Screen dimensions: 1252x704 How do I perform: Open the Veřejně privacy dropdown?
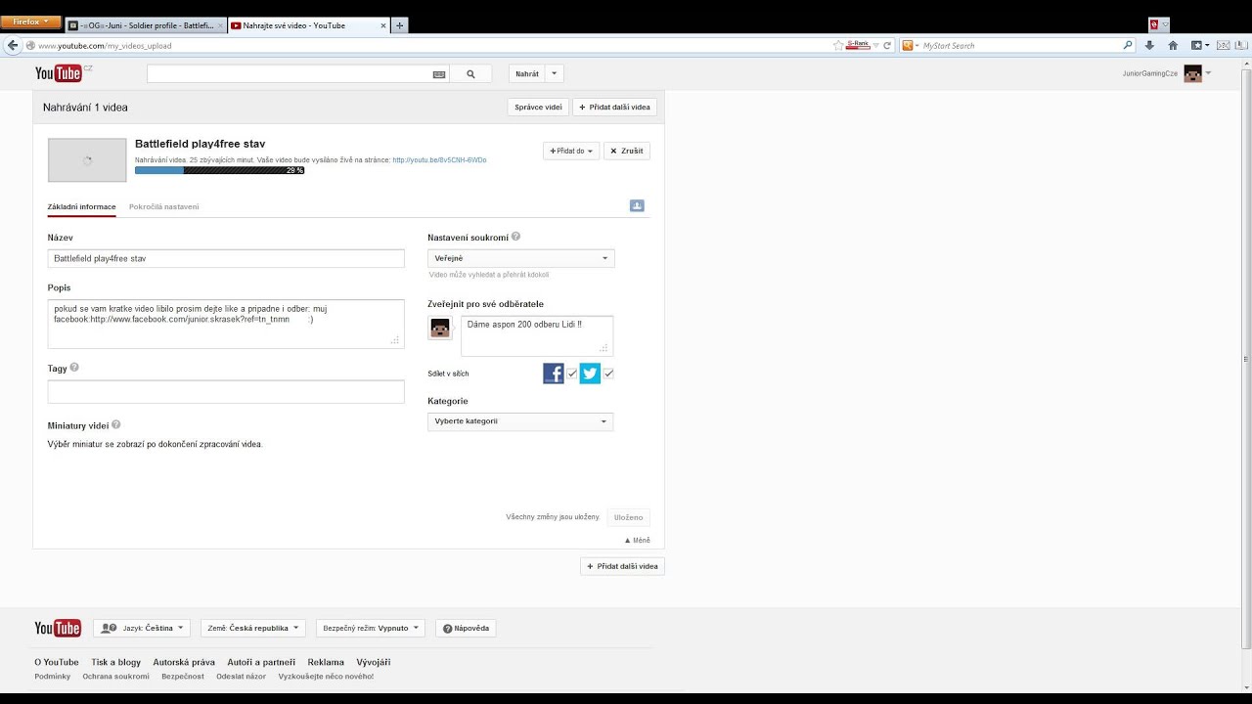pos(521,258)
